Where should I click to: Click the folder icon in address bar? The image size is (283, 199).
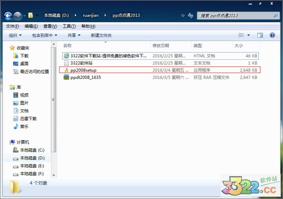[x=30, y=15]
